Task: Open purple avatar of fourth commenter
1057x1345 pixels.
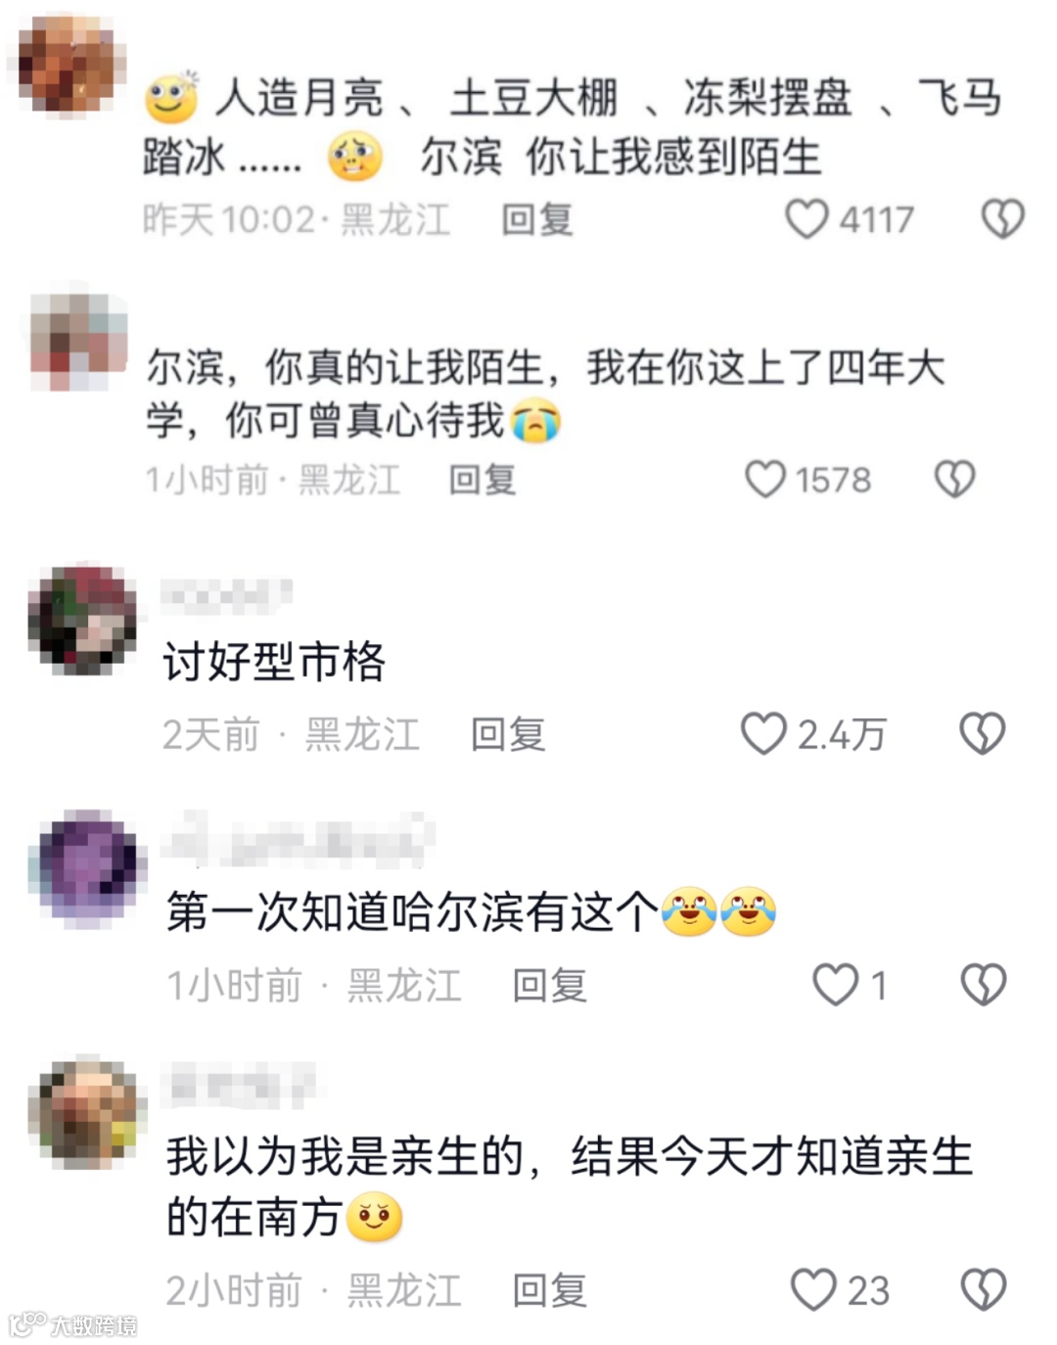Action: click(x=88, y=868)
